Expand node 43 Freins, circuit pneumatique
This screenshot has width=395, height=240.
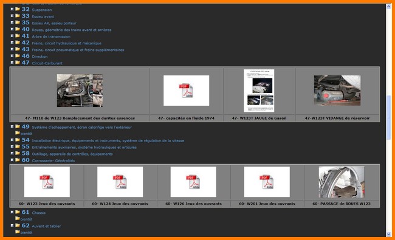pos(12,49)
